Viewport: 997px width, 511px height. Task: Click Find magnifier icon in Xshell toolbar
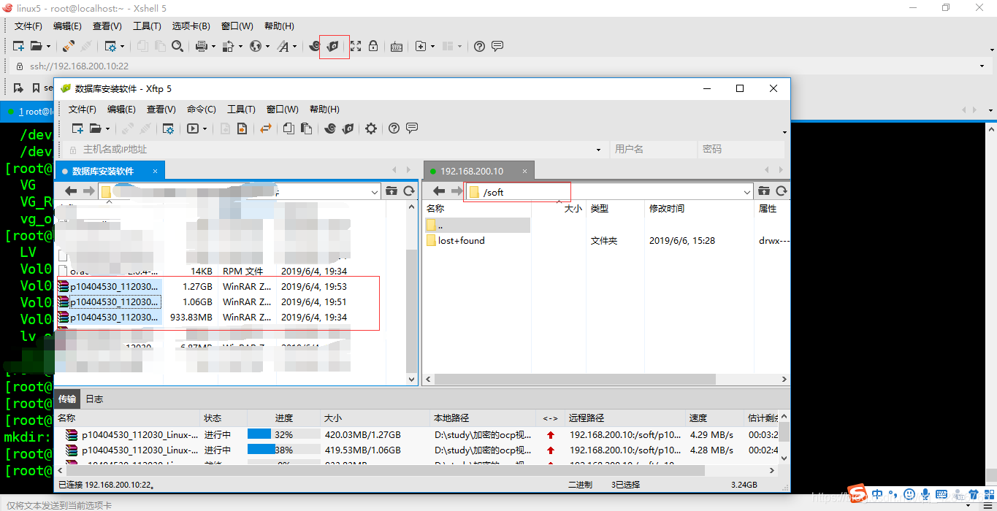pos(177,46)
